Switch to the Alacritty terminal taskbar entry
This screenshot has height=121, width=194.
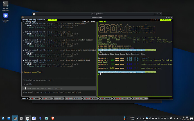pos(15,118)
